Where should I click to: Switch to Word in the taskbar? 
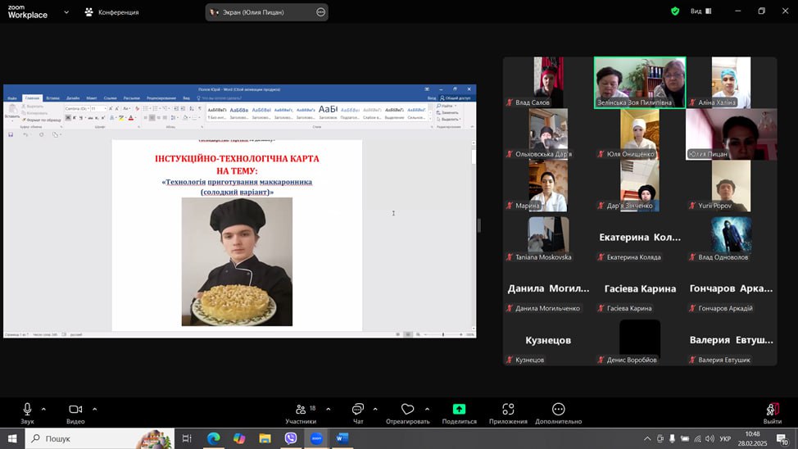click(342, 438)
